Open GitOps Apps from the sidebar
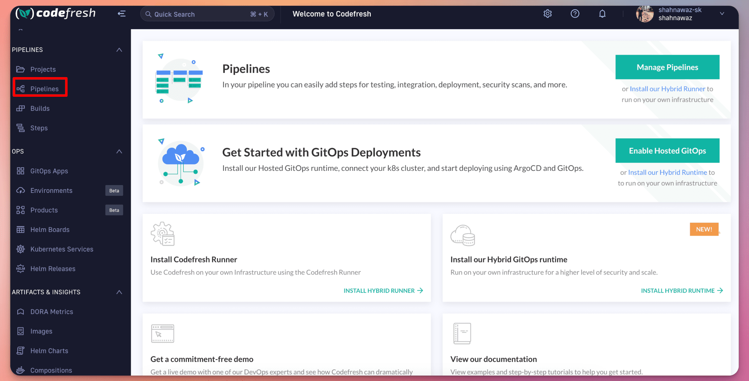Image resolution: width=749 pixels, height=381 pixels. tap(49, 171)
